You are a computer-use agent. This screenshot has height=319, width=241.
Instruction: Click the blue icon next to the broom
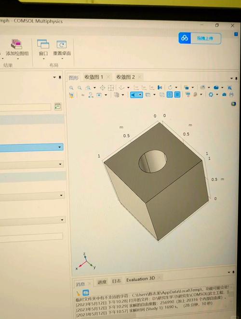[x=86, y=292]
